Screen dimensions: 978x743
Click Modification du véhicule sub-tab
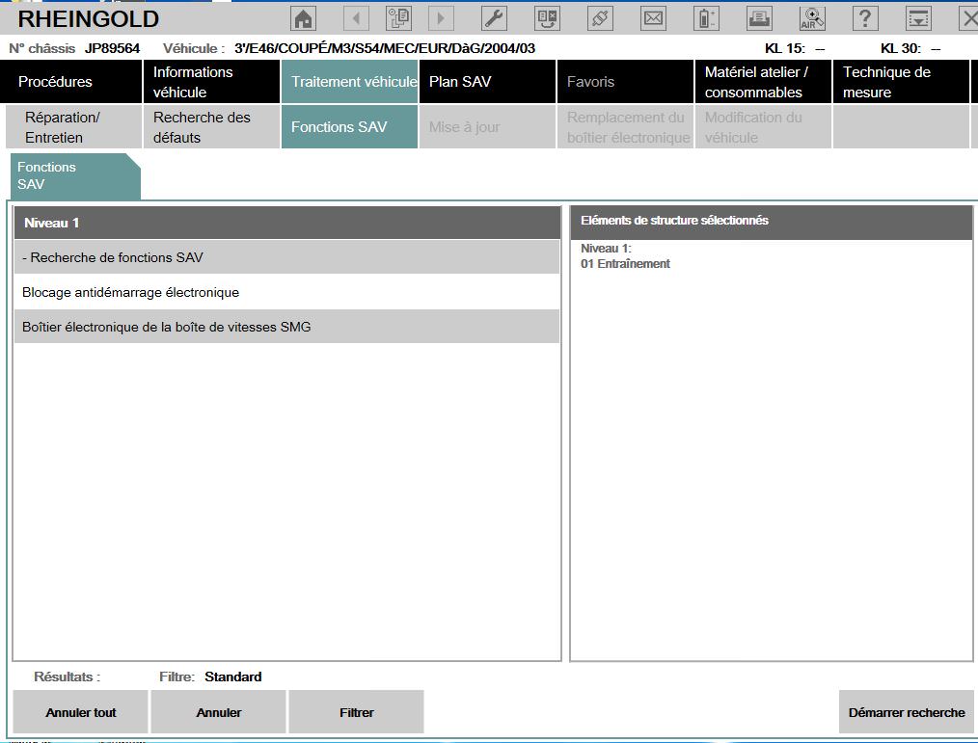click(x=764, y=127)
